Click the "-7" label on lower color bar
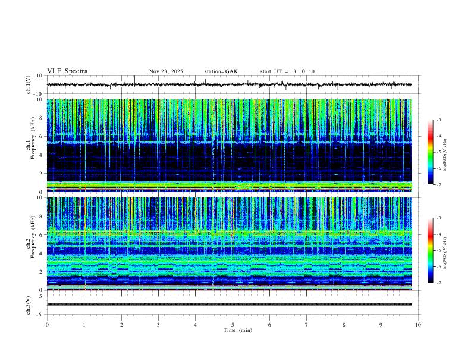The width and height of the screenshot is (471, 364). click(439, 283)
